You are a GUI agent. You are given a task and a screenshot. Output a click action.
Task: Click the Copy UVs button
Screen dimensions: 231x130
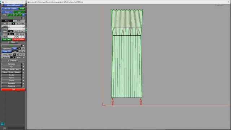(x=6, y=51)
